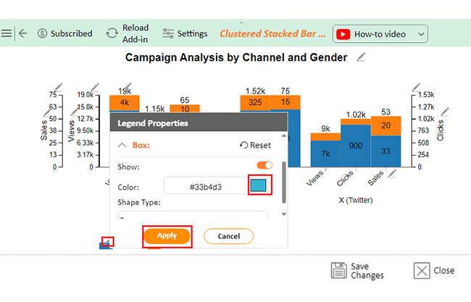Toggle the Show legend switch

click(x=264, y=165)
